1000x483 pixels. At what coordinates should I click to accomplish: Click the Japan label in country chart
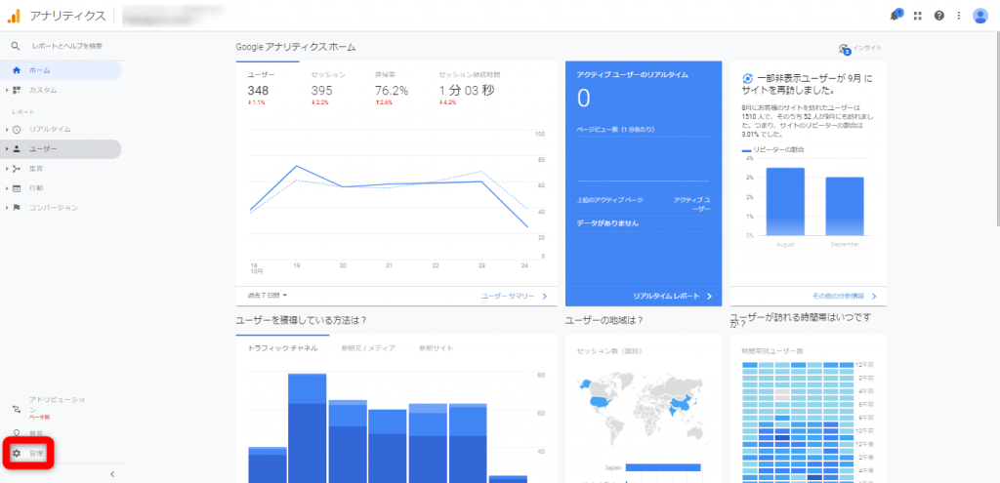pyautogui.click(x=613, y=467)
